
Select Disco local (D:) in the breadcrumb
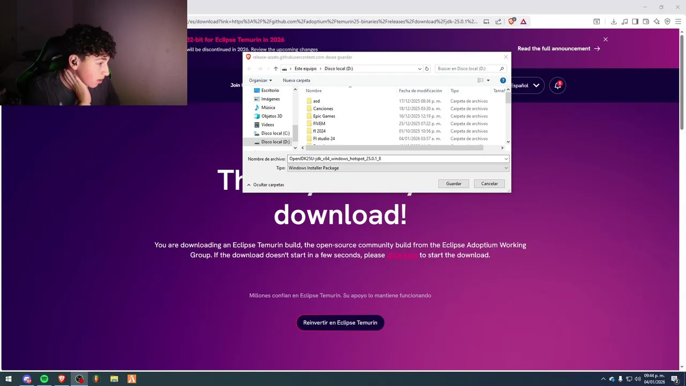339,69
